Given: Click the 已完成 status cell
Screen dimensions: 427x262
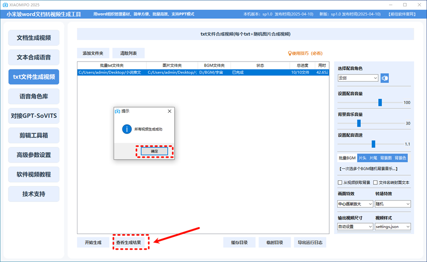Looking at the screenshot, I should tap(260, 72).
